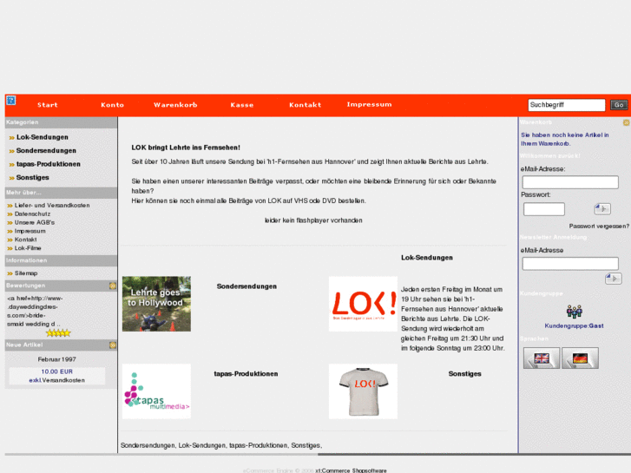The image size is (631, 473).
Task: Click the LOK! t-shirt thumbnail
Action: 363,391
